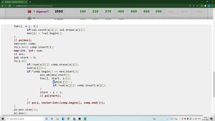Click the 'ps(ans.size());' code line
Viewport: 215px width, 121px height.
click(x=26, y=110)
